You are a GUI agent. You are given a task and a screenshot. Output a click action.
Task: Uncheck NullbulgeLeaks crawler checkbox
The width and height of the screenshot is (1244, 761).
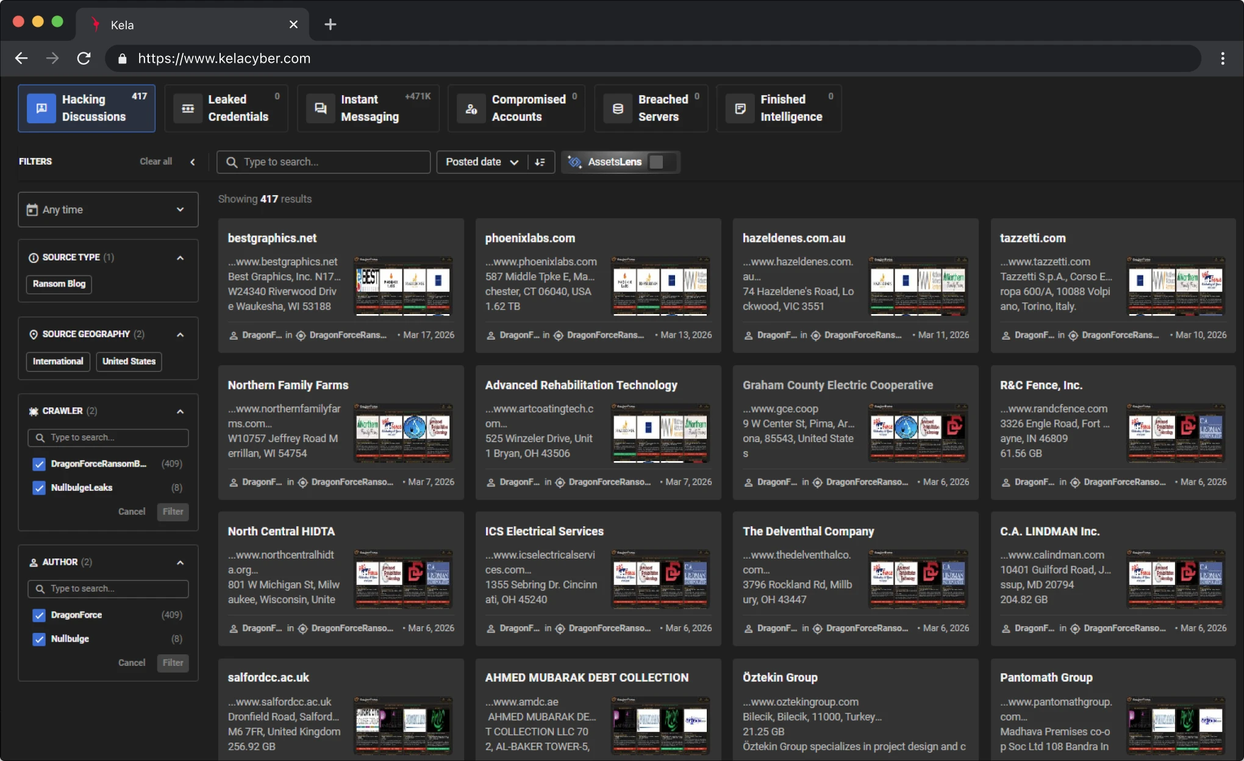[39, 488]
